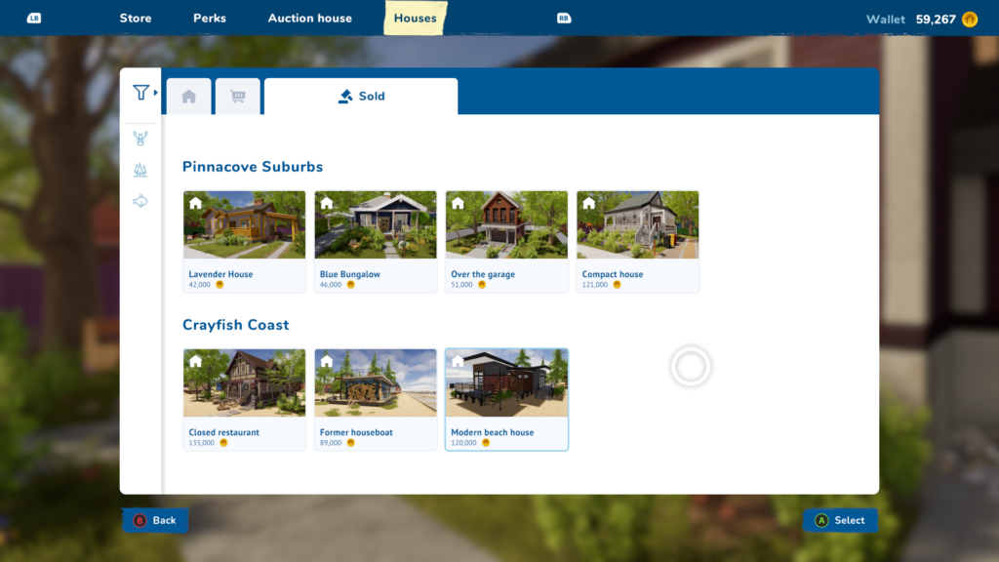Click house icon on Closed restaurant card
999x562 pixels.
(x=195, y=361)
